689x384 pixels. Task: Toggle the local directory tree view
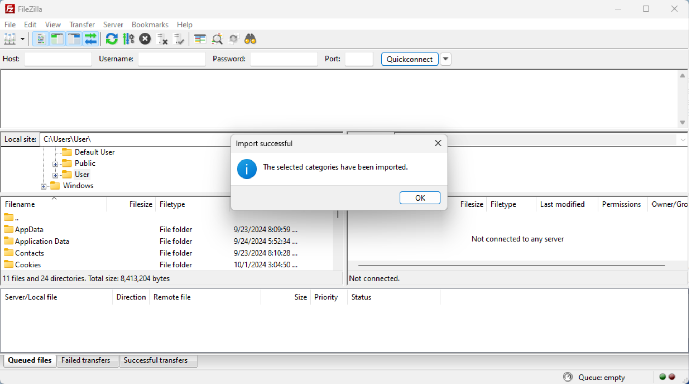57,39
